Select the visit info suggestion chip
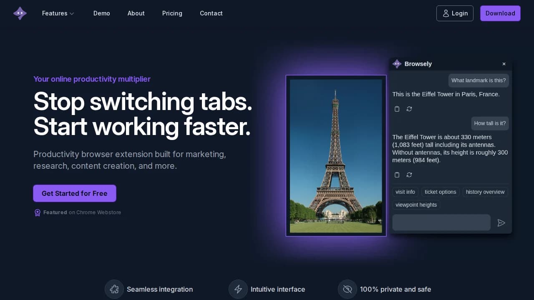 point(405,192)
